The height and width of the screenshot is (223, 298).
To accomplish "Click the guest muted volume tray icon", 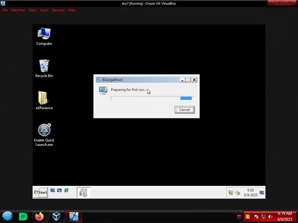I will (x=237, y=193).
